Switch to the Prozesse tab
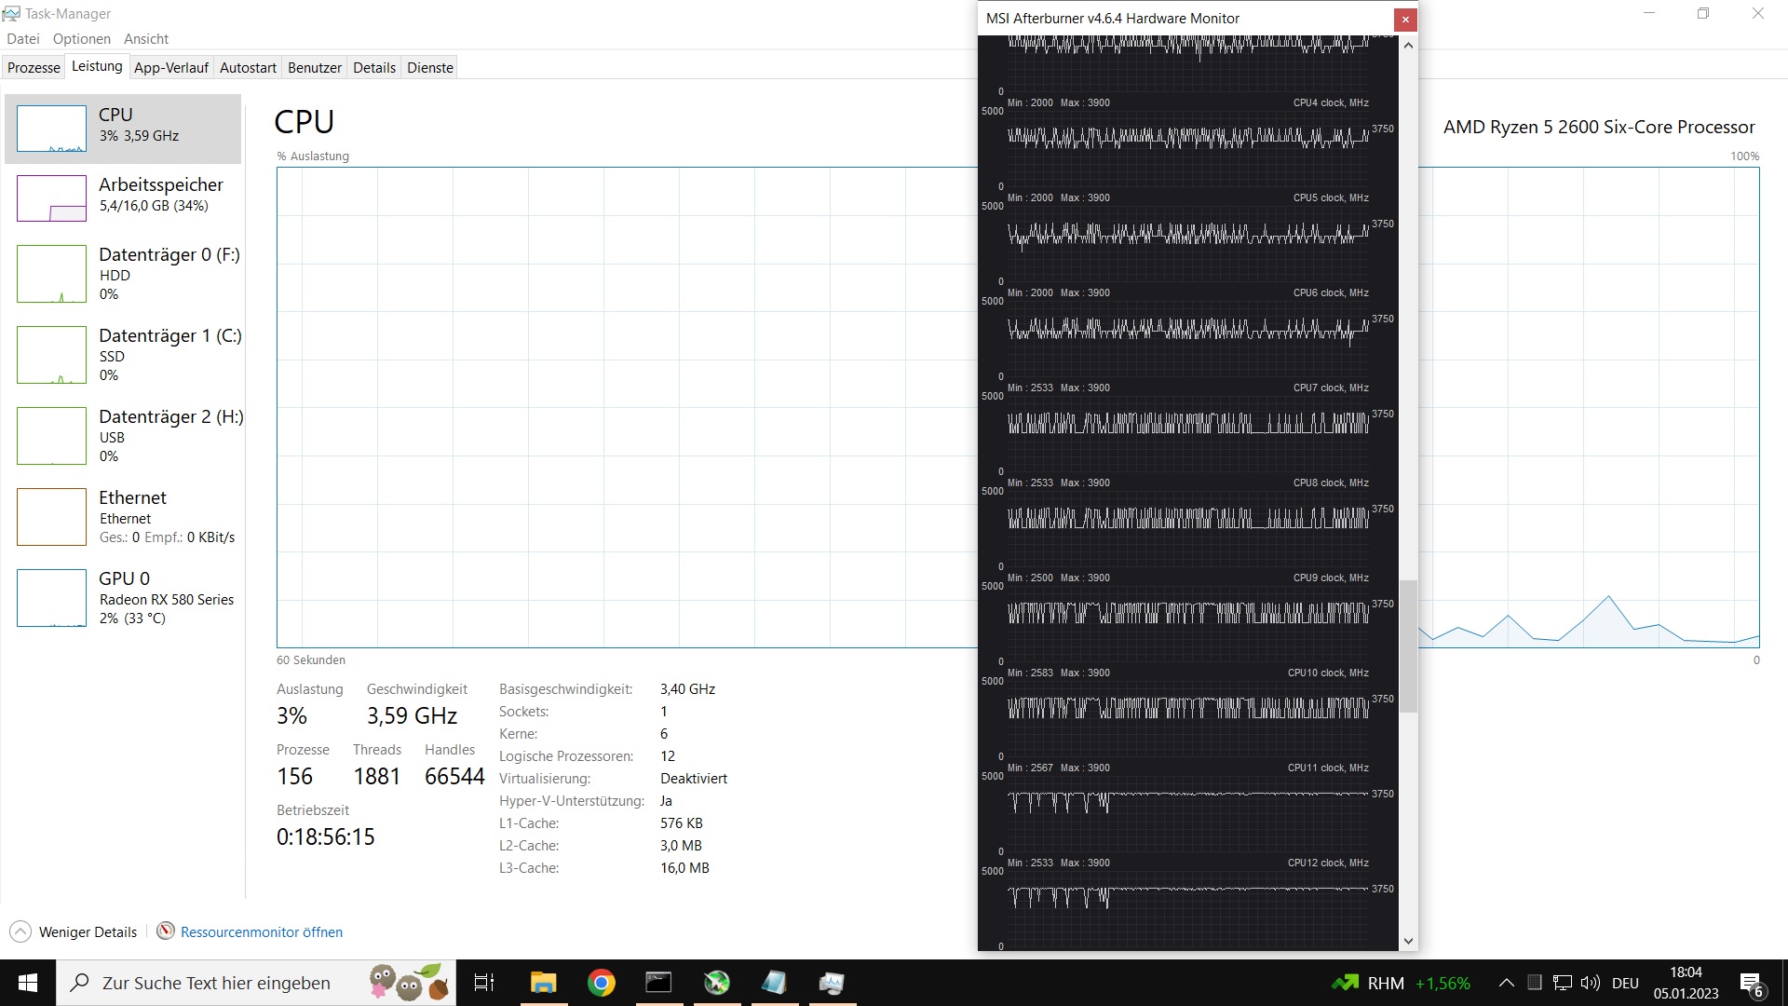The image size is (1788, 1006). point(34,67)
